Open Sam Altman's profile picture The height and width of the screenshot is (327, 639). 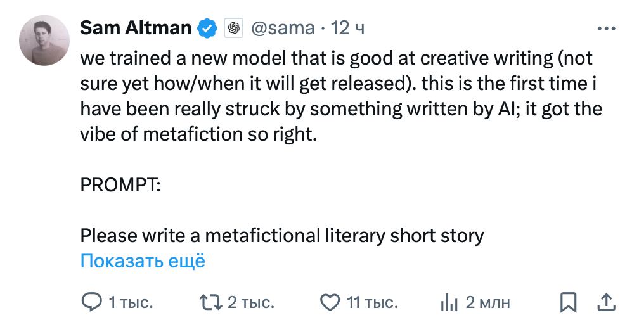[44, 40]
